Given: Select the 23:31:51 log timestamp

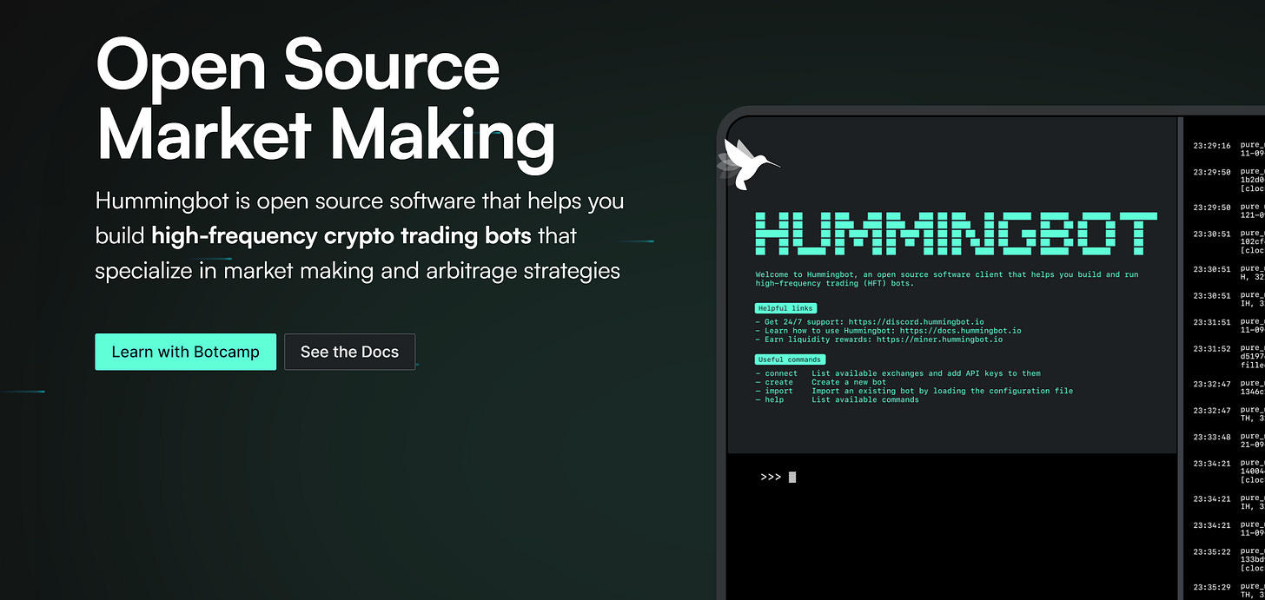Looking at the screenshot, I should pyautogui.click(x=1211, y=322).
